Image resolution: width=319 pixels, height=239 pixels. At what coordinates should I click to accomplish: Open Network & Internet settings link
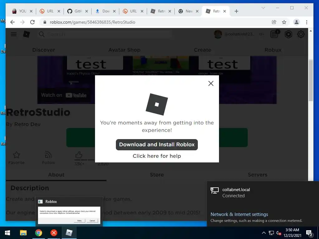(239, 214)
